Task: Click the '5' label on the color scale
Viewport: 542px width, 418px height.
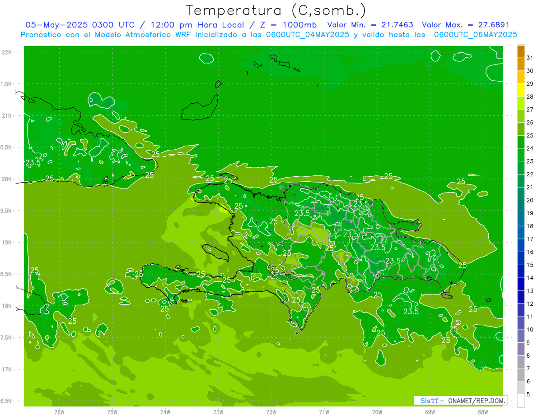Action: tap(528, 395)
